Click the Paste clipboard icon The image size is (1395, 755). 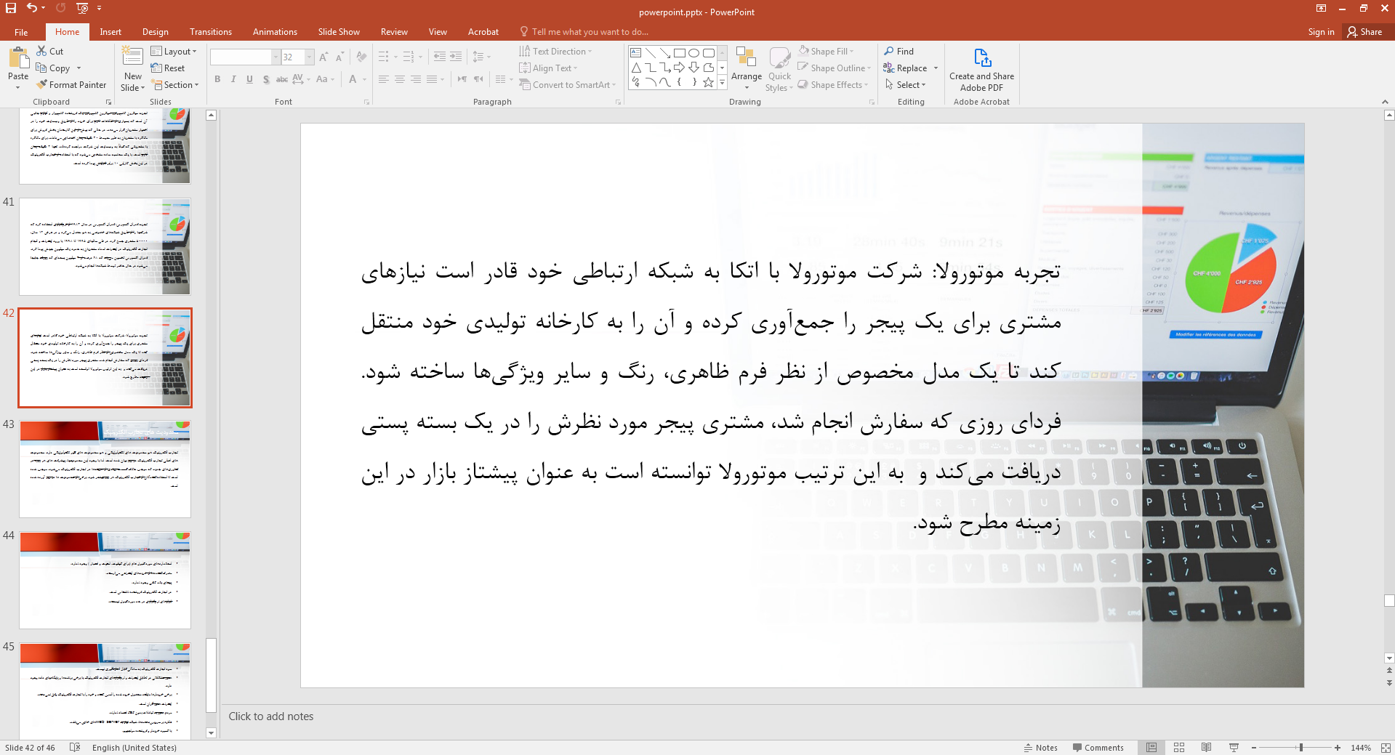click(18, 57)
